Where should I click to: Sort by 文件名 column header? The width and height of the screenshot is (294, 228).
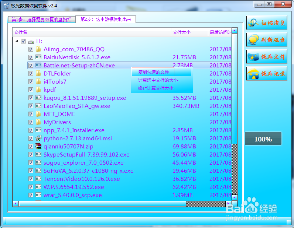tap(92, 32)
